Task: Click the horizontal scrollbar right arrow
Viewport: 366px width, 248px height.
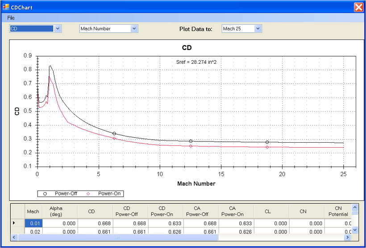Action: pos(348,237)
